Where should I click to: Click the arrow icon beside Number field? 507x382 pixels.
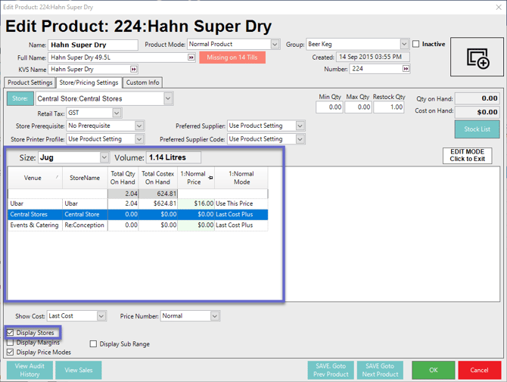point(406,69)
